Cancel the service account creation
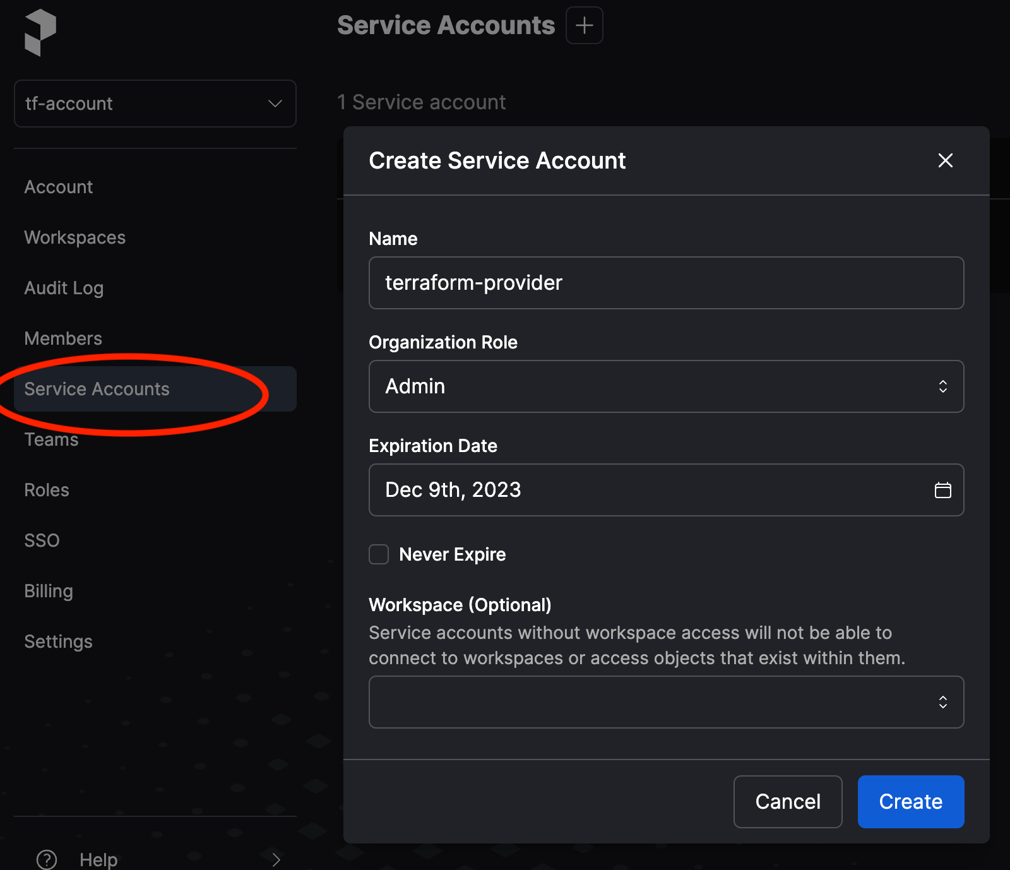This screenshot has width=1010, height=870. 787,802
